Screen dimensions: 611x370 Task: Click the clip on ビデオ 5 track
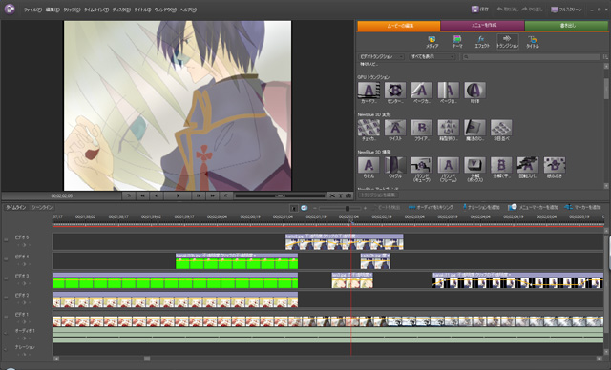click(345, 241)
